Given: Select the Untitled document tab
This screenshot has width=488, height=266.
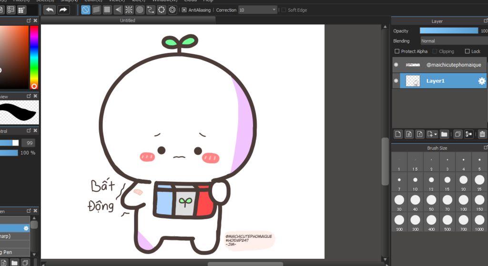Looking at the screenshot, I should 128,20.
